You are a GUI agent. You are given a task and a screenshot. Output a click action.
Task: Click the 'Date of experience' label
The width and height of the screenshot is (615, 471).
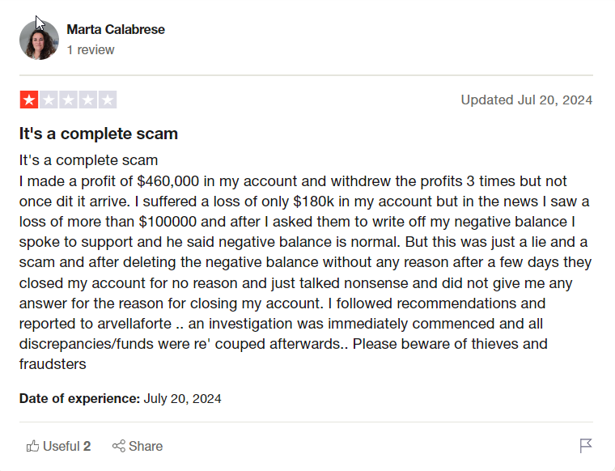[x=79, y=398]
